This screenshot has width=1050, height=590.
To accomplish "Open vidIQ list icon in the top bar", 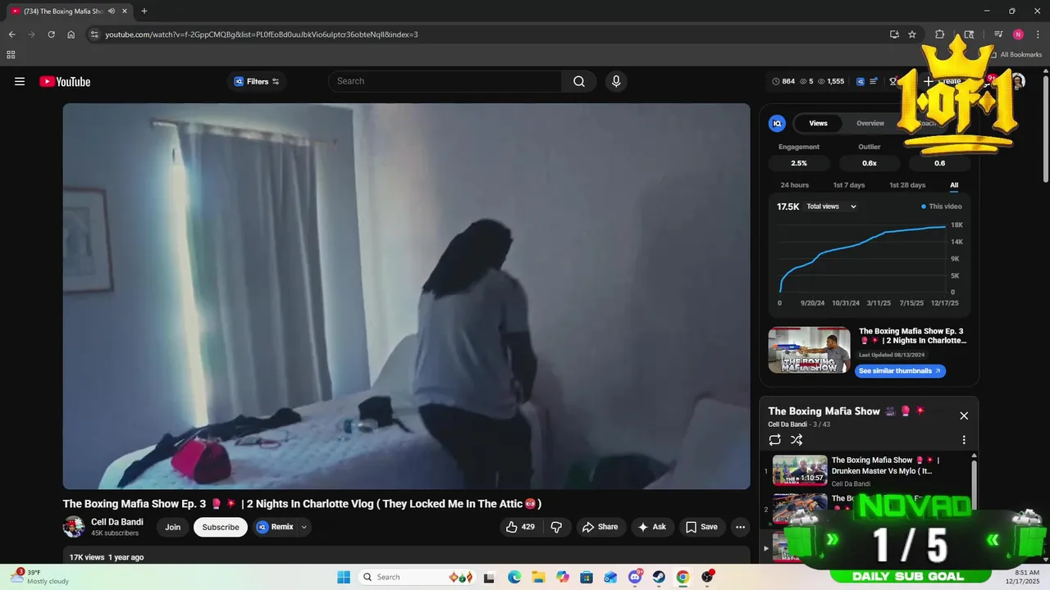I will (874, 81).
